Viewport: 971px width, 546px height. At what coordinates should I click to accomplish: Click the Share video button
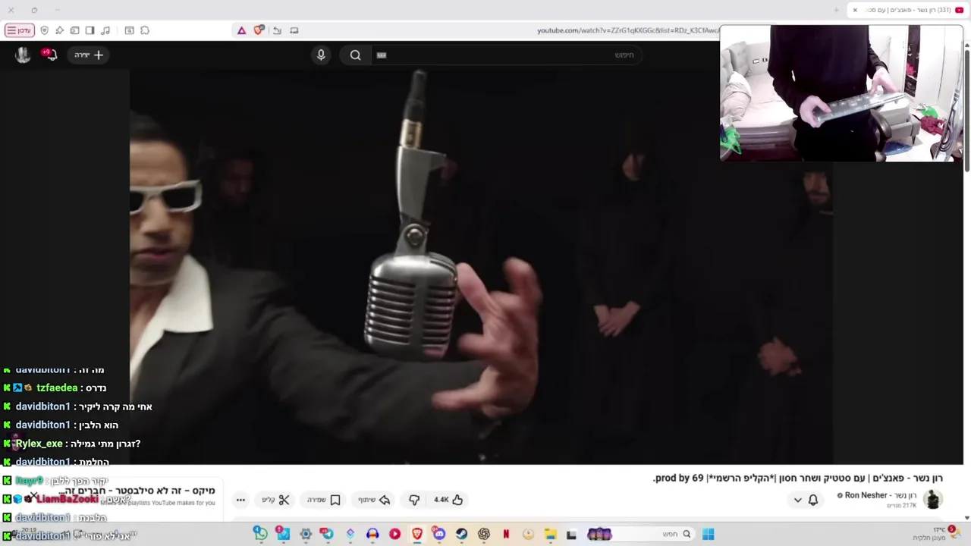pos(374,500)
